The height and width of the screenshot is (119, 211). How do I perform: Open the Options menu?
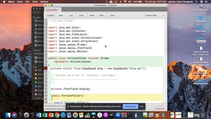pyautogui.click(x=44, y=2)
